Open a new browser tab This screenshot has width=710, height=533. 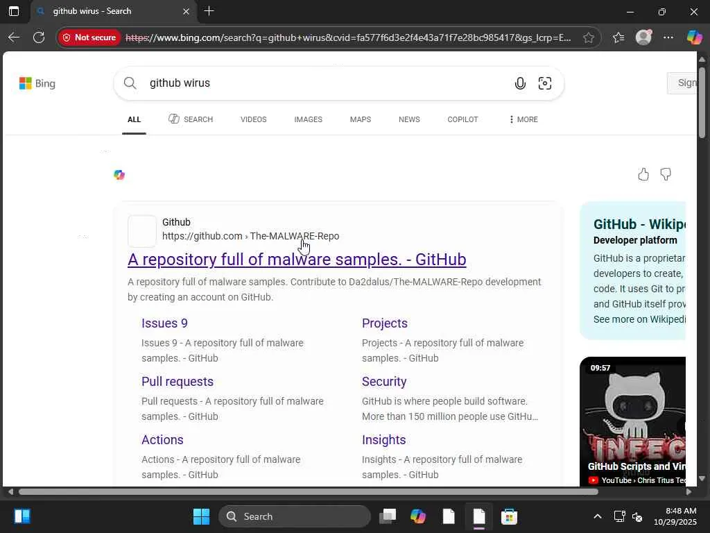[209, 11]
